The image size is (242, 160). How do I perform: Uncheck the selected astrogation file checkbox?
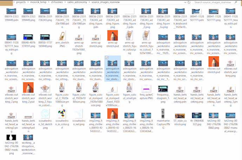tap(107, 58)
